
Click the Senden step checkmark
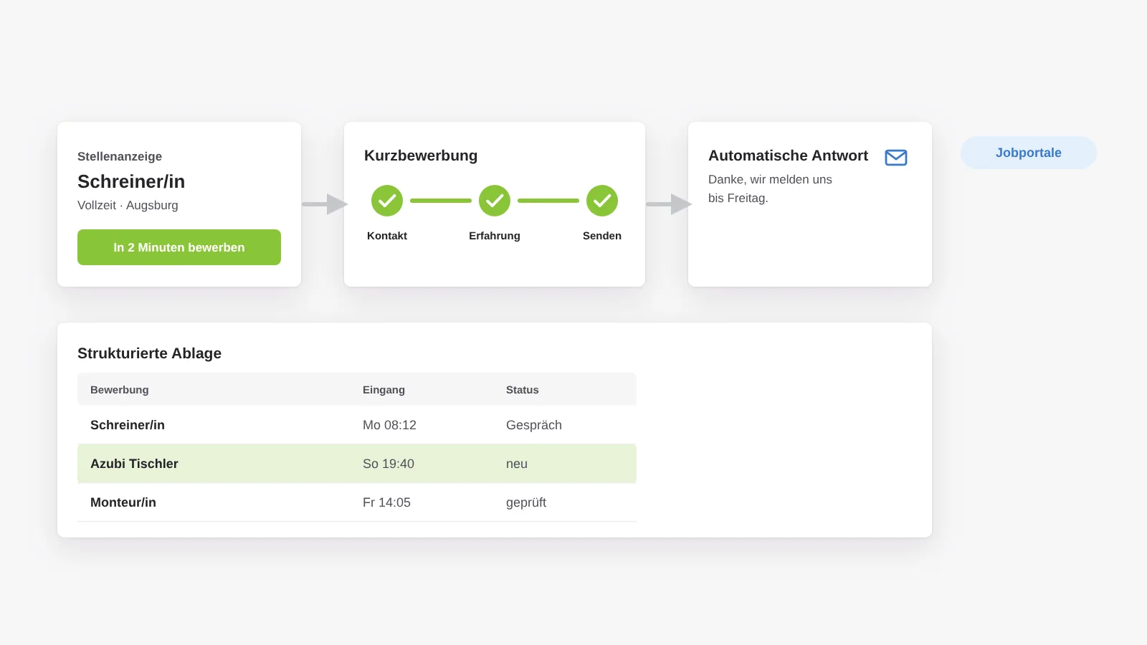pyautogui.click(x=602, y=201)
